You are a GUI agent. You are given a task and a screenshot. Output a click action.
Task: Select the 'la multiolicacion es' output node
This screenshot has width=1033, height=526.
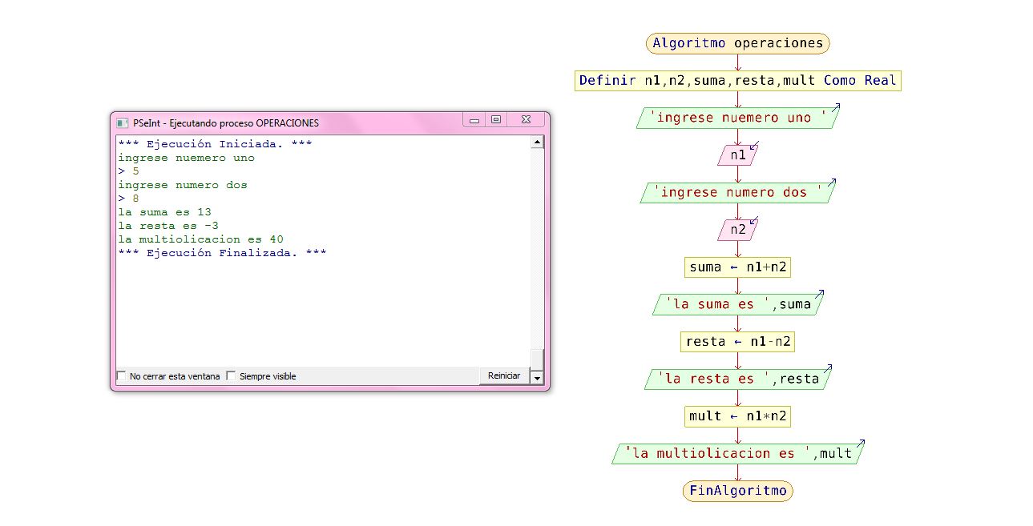point(736,453)
